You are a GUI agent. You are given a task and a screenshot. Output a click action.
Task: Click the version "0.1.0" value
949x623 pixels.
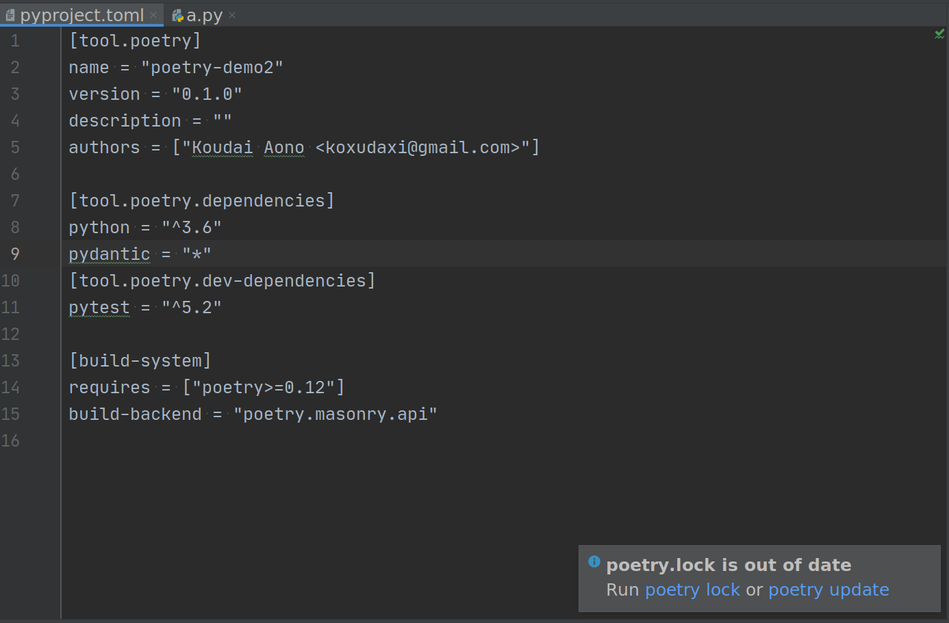[x=207, y=94]
